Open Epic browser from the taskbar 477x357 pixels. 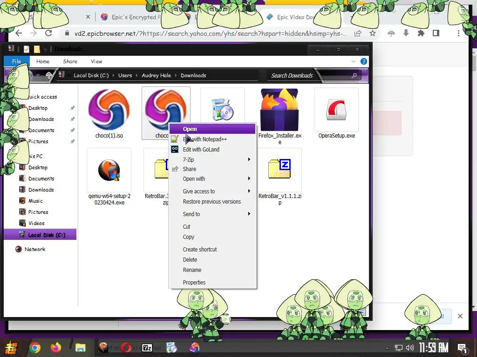pos(194,348)
